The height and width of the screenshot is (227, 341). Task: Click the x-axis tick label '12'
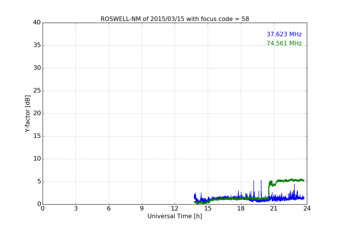point(175,209)
